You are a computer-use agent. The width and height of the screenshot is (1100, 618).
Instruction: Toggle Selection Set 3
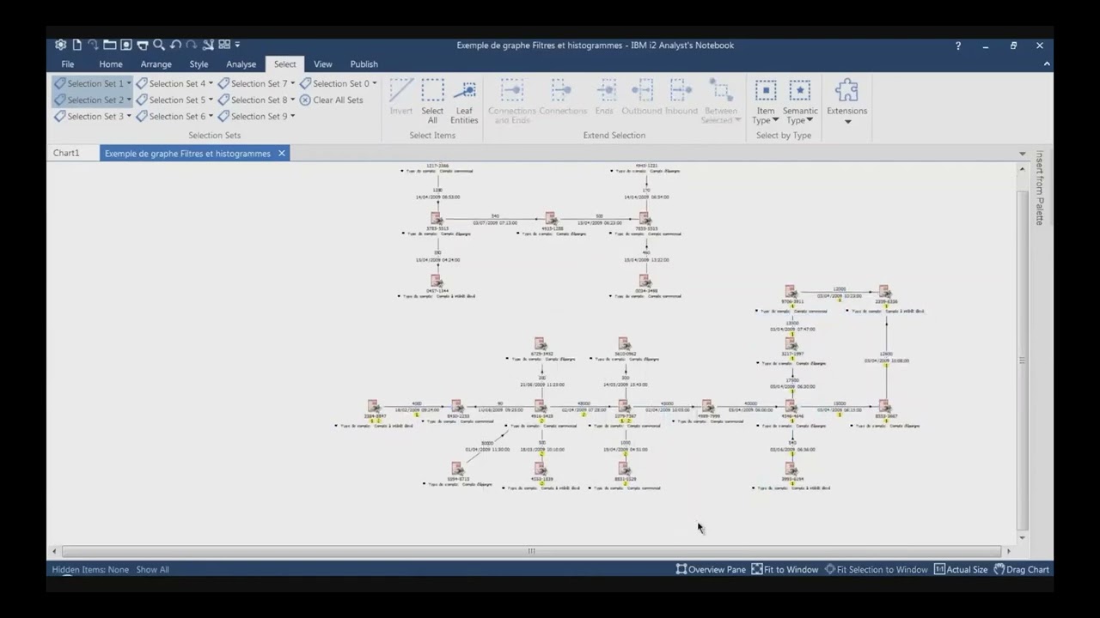89,116
